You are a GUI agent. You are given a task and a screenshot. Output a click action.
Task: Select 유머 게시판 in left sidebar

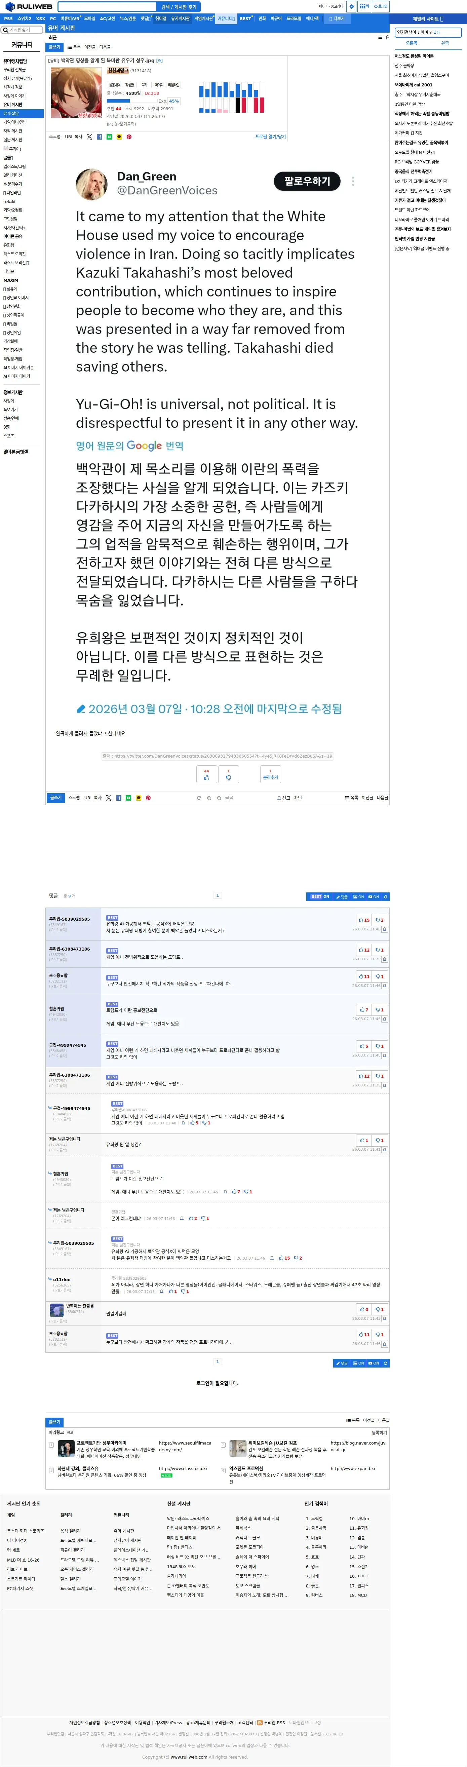coord(13,104)
